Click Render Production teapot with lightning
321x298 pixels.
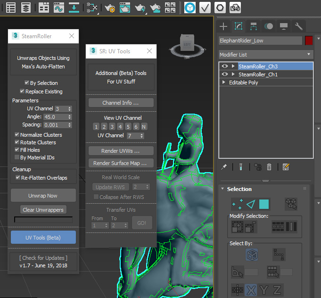click(140, 8)
